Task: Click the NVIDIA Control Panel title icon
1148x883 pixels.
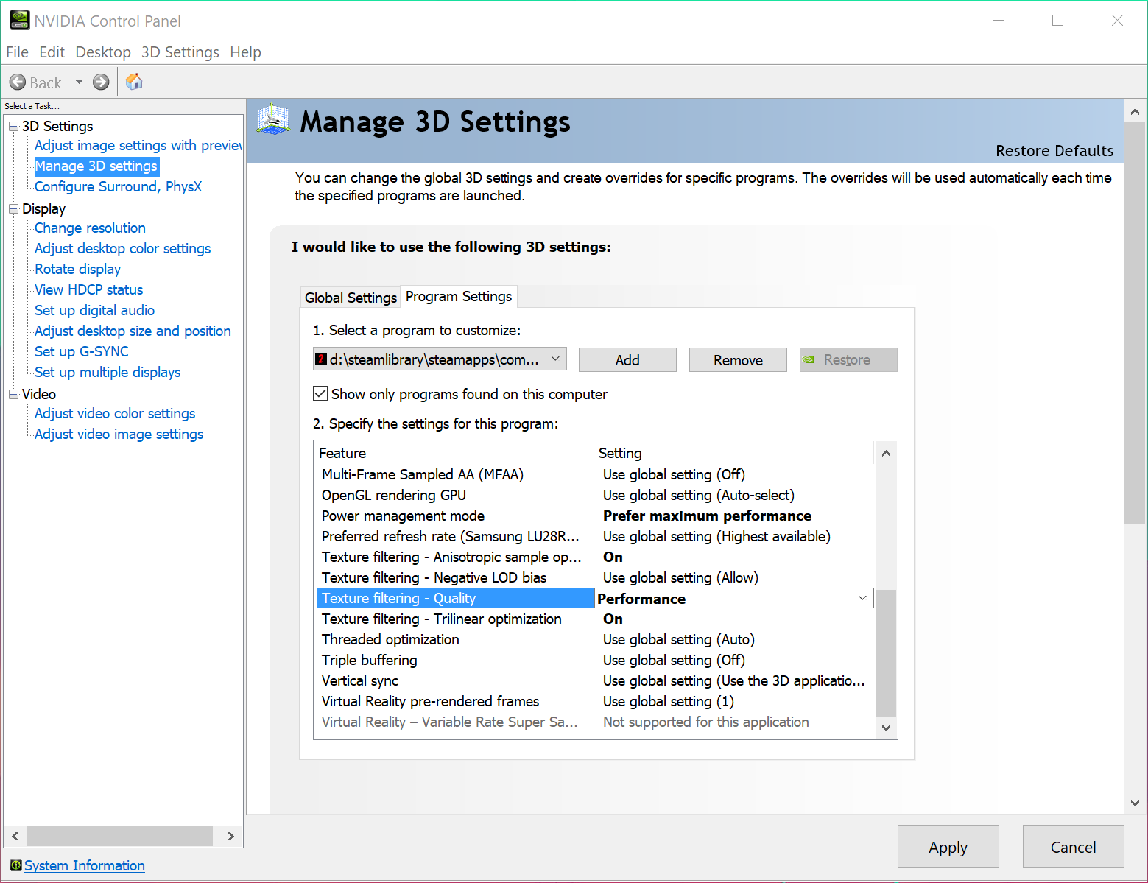Action: click(19, 20)
